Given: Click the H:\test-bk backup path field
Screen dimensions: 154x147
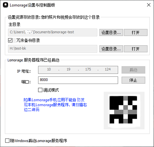Looking at the screenshot, I should click(x=53, y=49).
